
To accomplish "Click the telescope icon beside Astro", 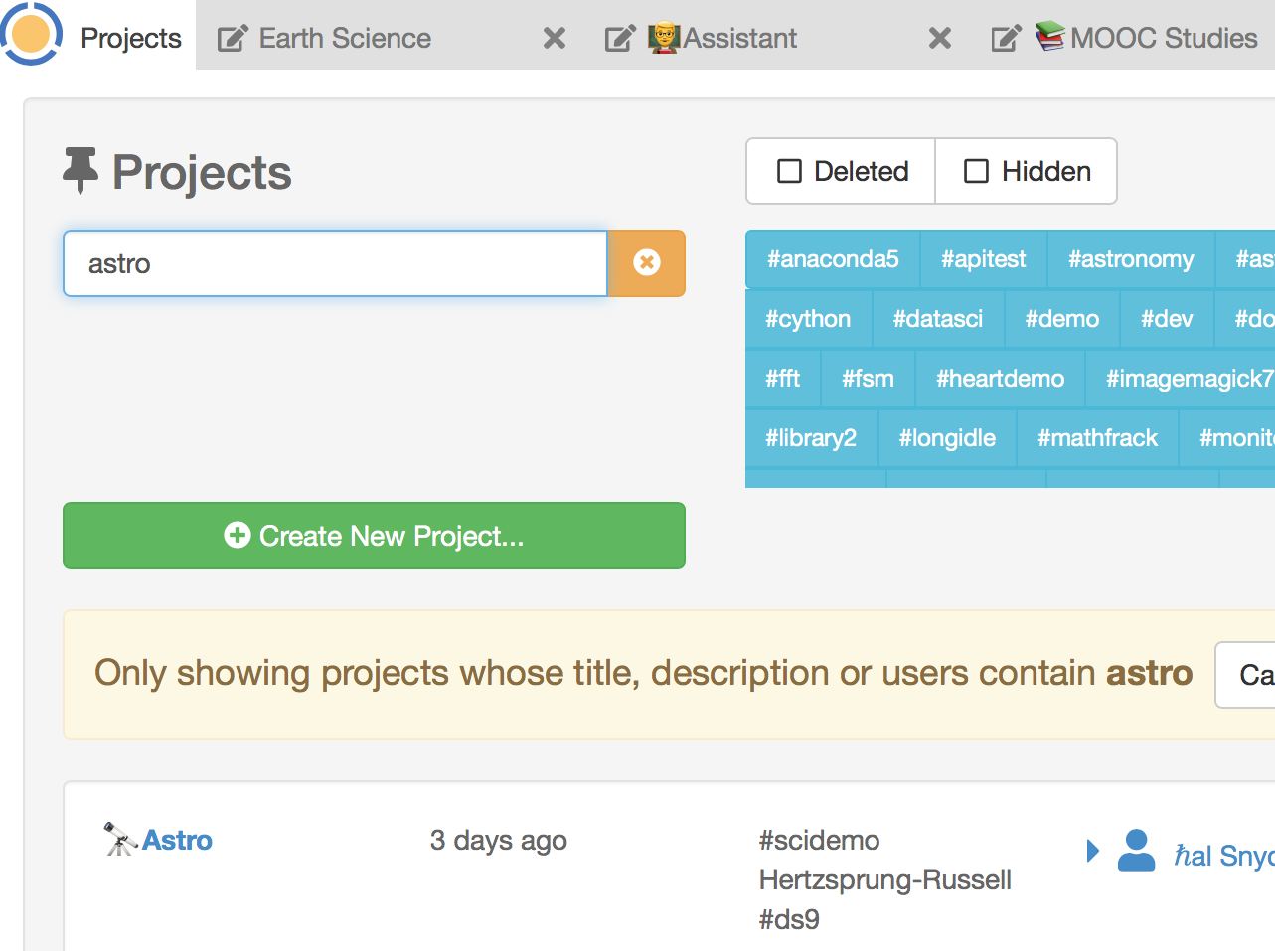I will [x=120, y=840].
